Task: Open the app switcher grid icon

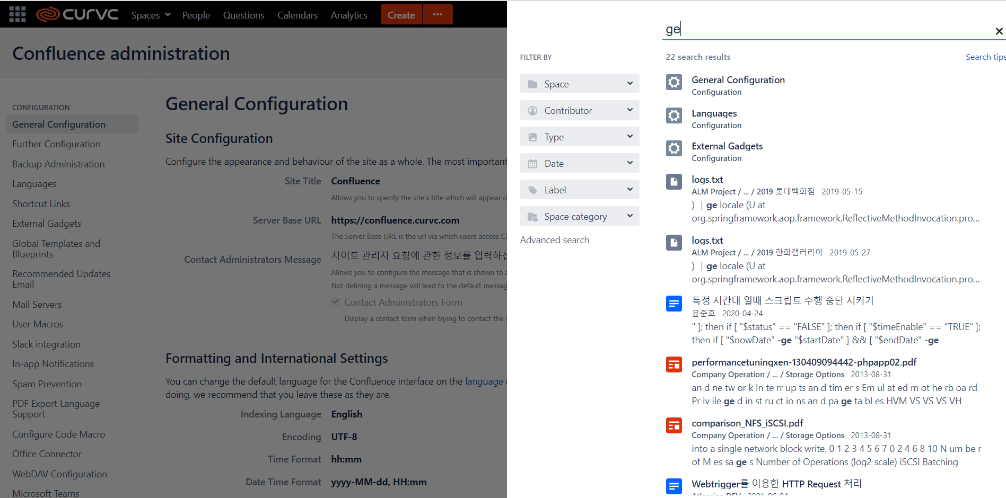Action: pyautogui.click(x=17, y=14)
